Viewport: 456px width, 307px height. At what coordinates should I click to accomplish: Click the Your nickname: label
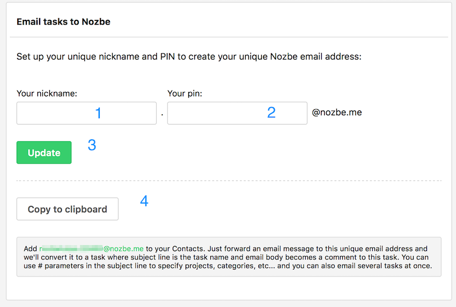pyautogui.click(x=47, y=94)
